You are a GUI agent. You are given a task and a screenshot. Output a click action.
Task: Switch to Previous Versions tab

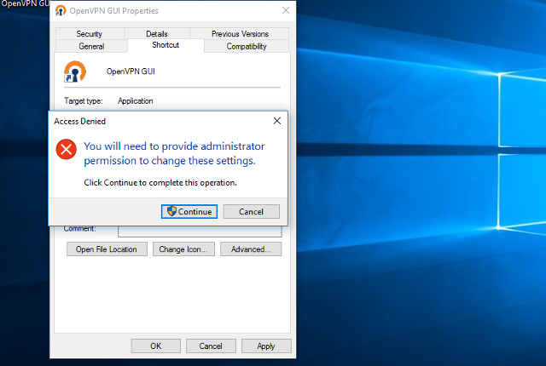click(x=240, y=34)
